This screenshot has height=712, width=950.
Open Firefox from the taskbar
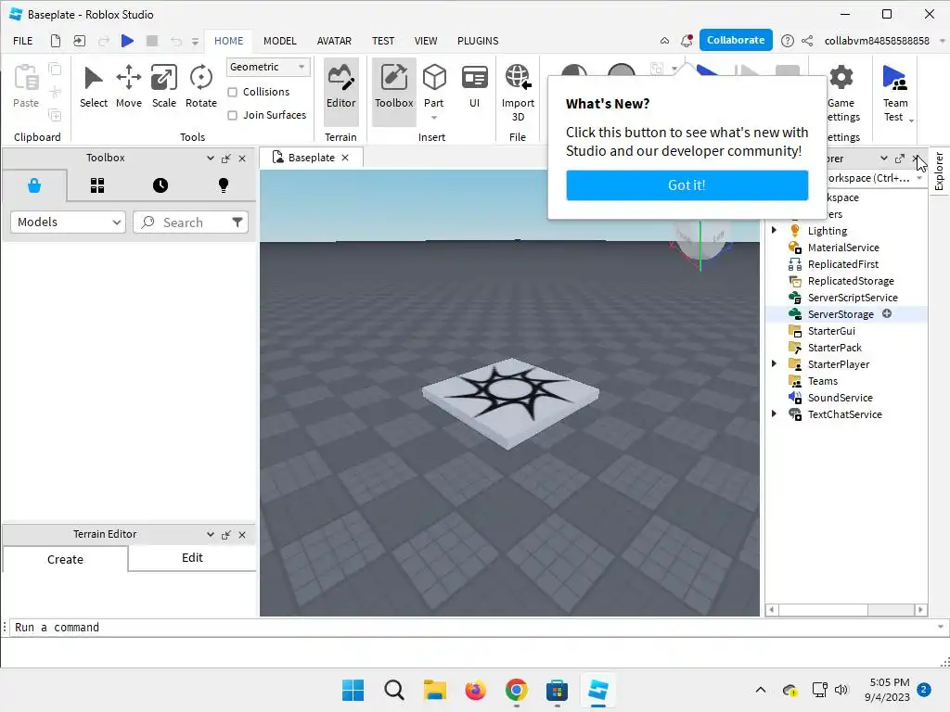476,690
